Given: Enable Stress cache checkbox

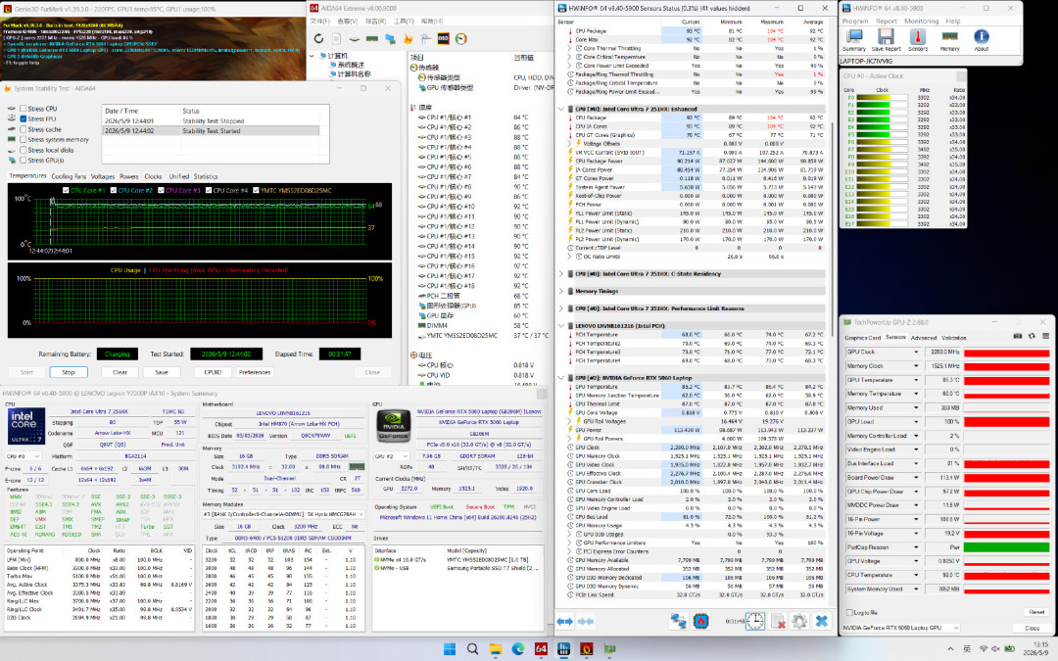Looking at the screenshot, I should [x=23, y=129].
